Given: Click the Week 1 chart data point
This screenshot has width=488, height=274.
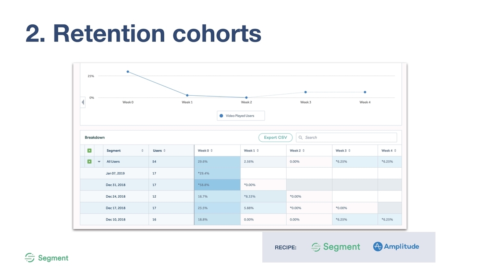Looking at the screenshot, I should point(187,95).
